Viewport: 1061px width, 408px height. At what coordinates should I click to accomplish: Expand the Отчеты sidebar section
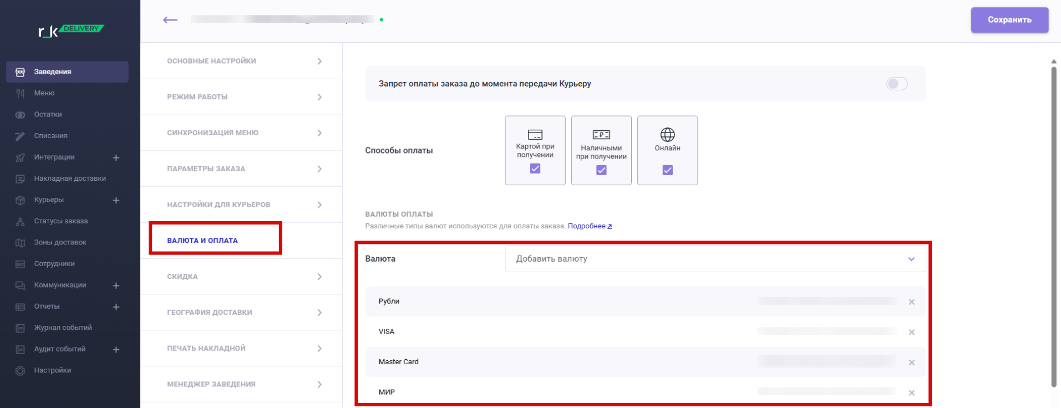click(116, 307)
